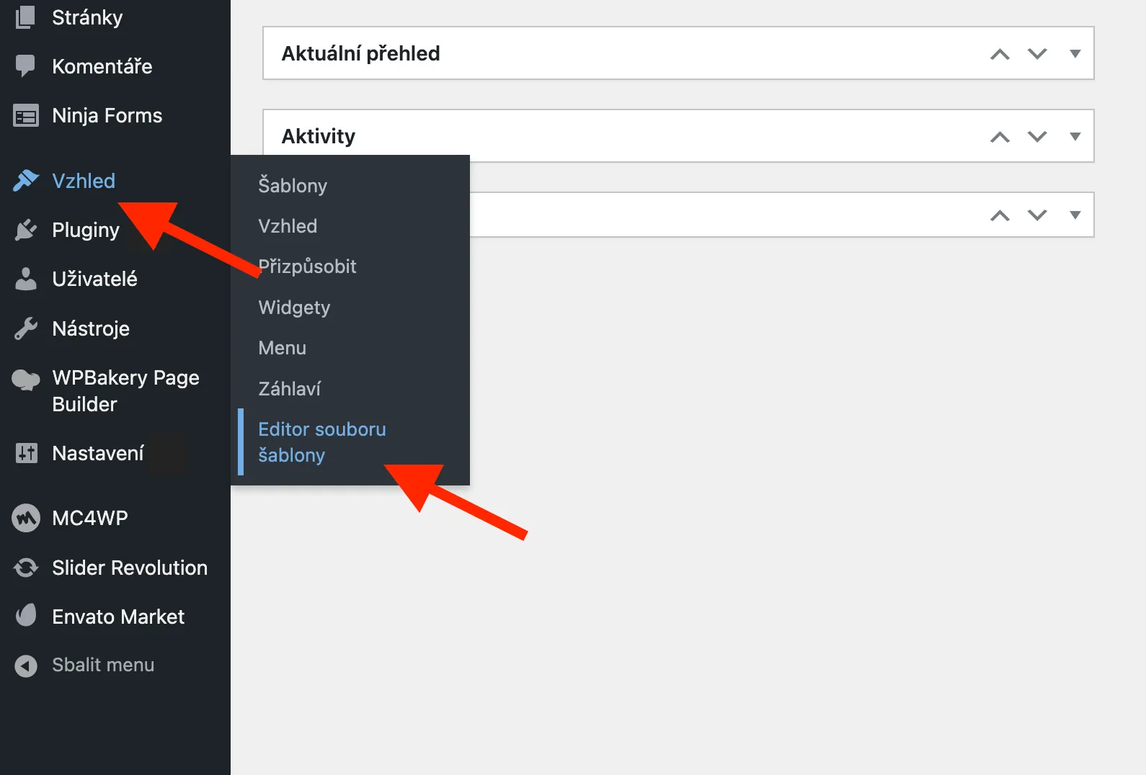The width and height of the screenshot is (1146, 775).
Task: Open Komentáře via speech bubble icon
Action: 26,66
